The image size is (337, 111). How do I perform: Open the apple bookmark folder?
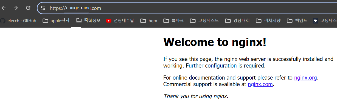click(56, 21)
